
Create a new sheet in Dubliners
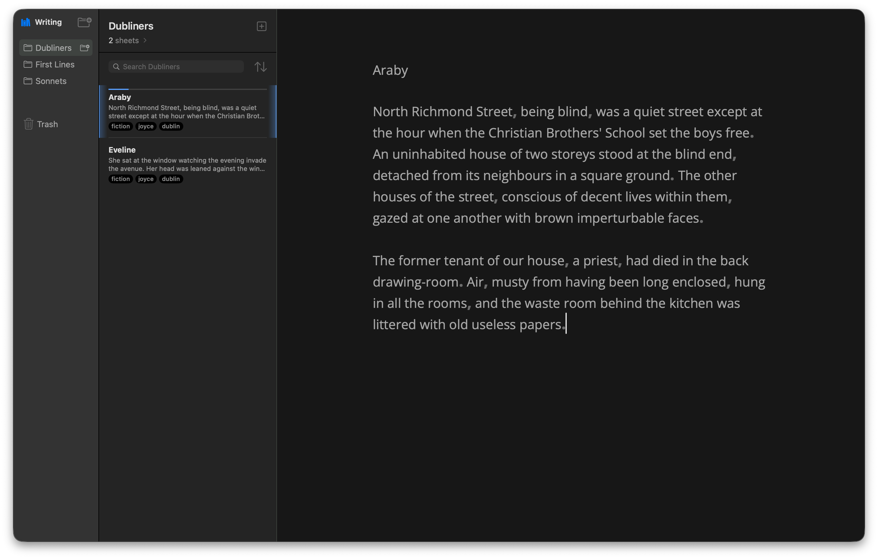click(261, 26)
